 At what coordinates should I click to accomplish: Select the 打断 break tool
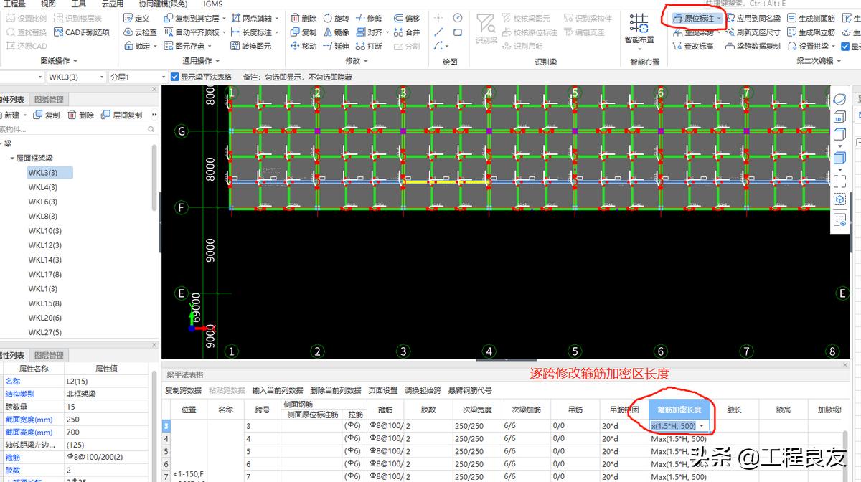[x=370, y=46]
